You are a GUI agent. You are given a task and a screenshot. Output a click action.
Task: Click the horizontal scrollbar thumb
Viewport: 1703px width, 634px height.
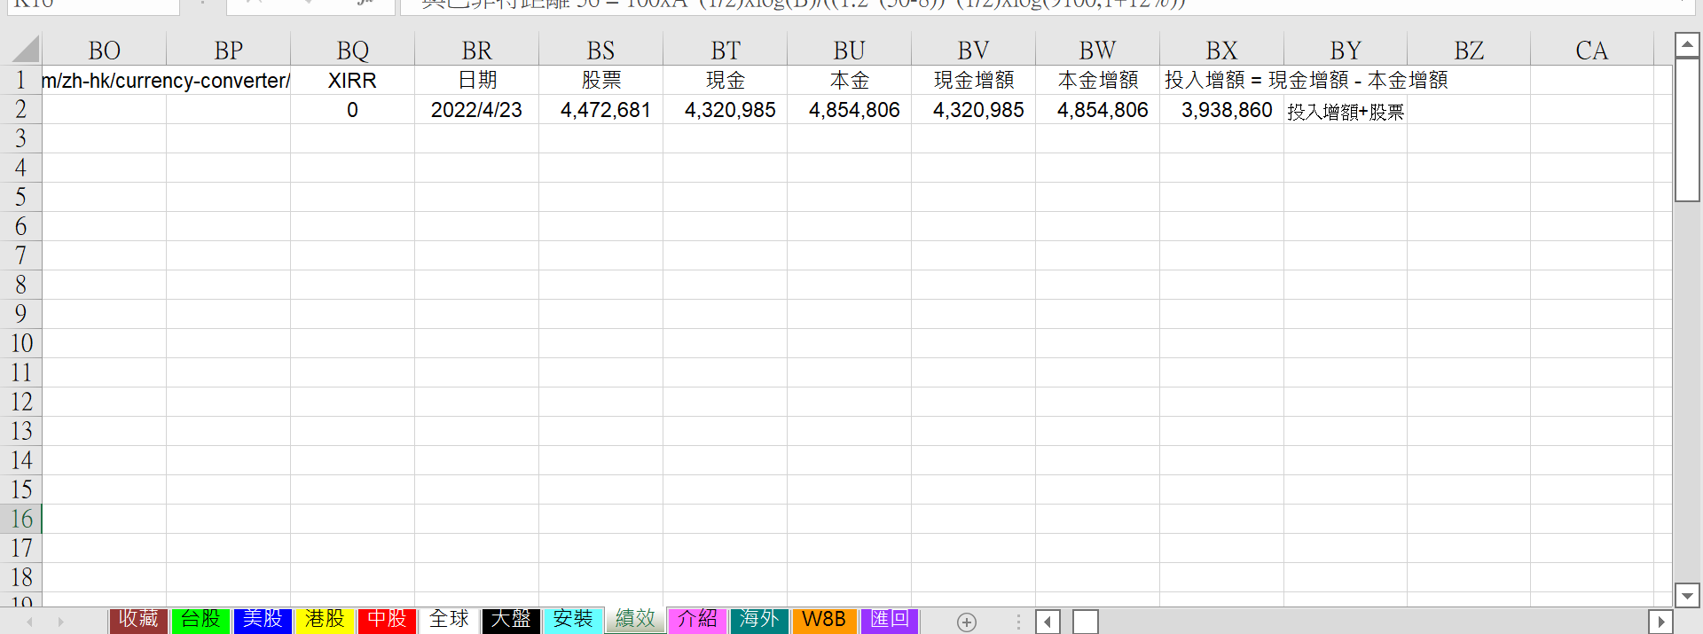click(1085, 622)
